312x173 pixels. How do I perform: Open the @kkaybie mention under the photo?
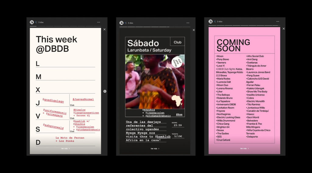[149, 110]
